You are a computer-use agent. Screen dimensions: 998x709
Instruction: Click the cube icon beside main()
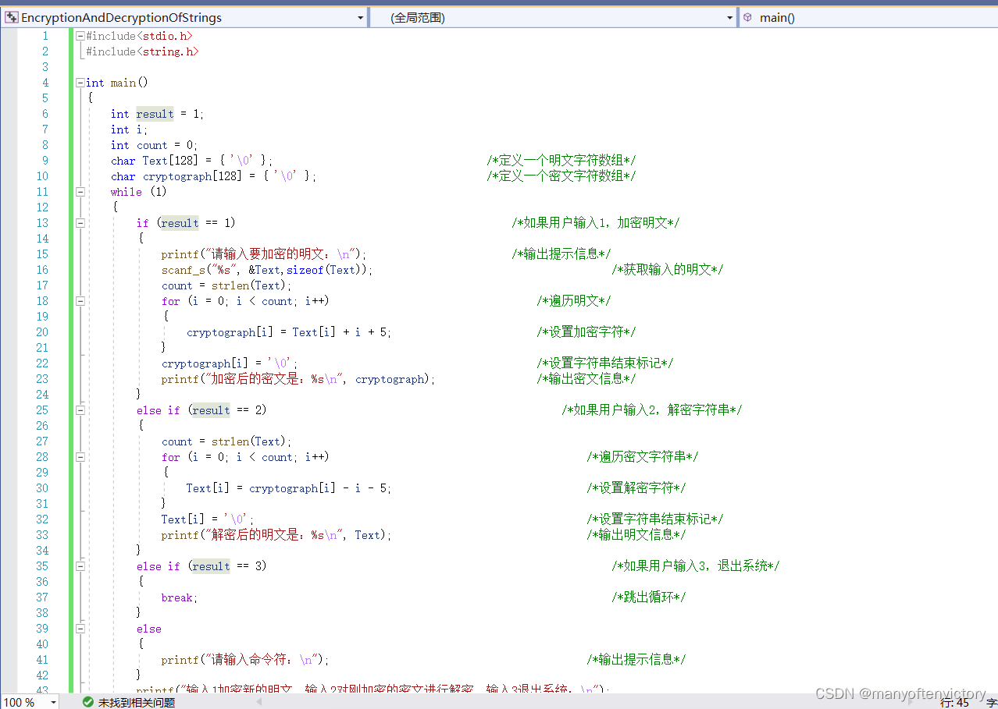click(x=748, y=17)
